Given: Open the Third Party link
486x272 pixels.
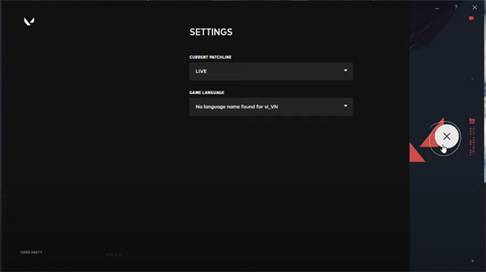Looking at the screenshot, I should click(31, 252).
